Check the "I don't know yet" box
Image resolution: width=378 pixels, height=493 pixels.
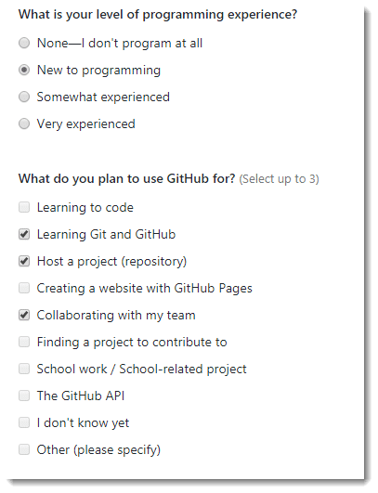24,422
